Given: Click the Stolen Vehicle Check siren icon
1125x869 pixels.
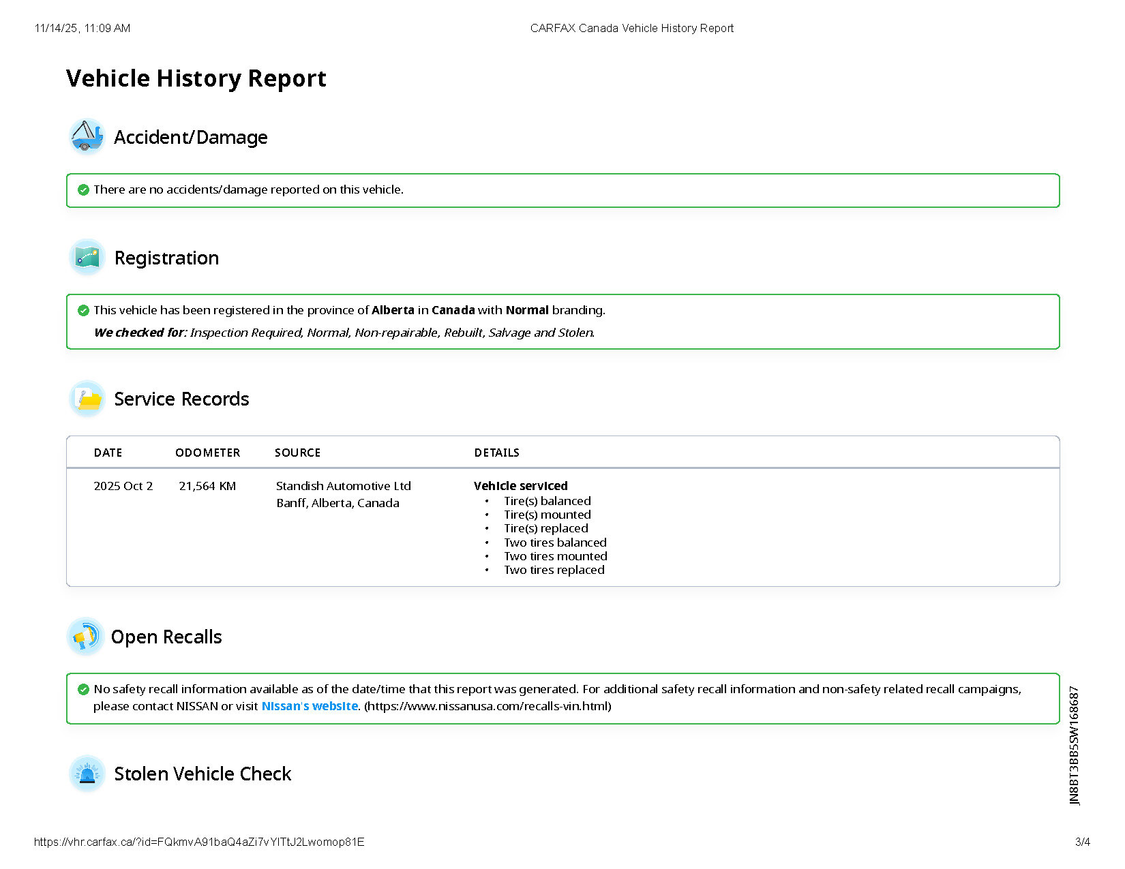Looking at the screenshot, I should (x=87, y=774).
